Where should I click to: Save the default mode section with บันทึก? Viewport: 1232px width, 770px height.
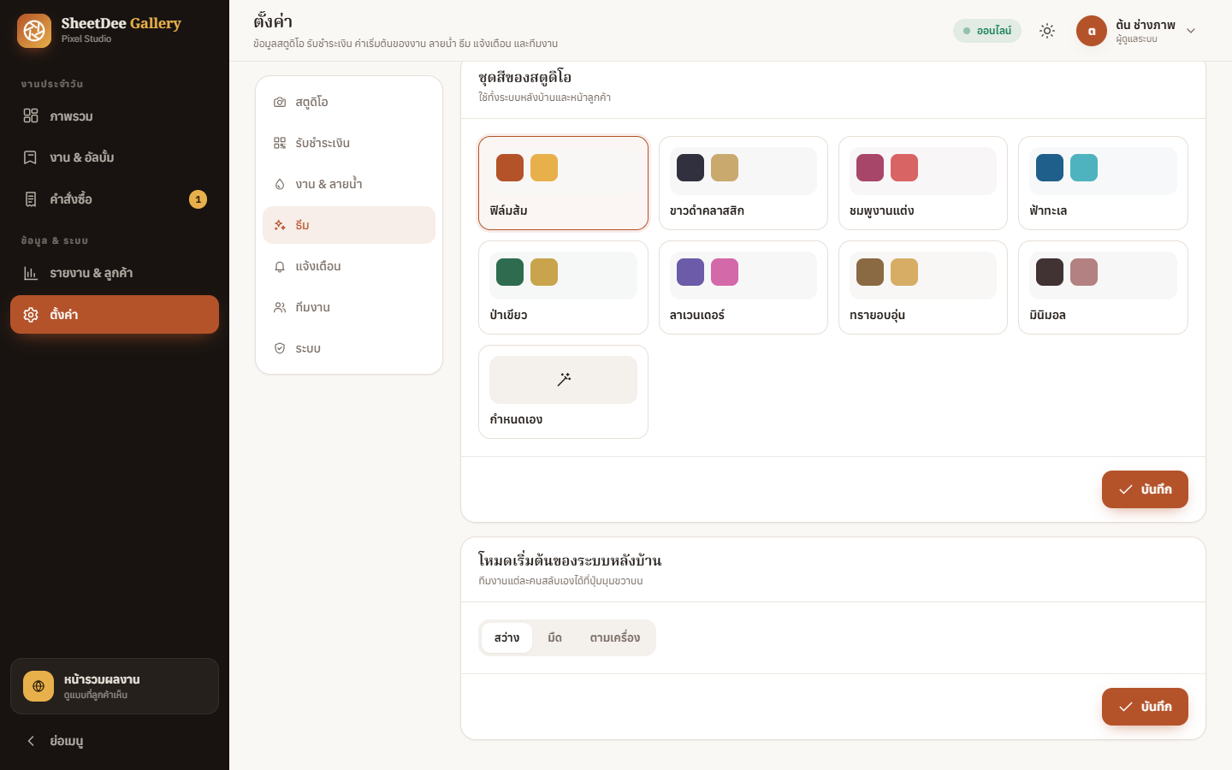coord(1145,707)
